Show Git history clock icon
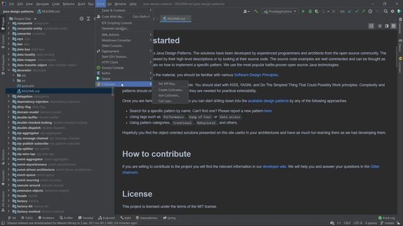 (370, 11)
